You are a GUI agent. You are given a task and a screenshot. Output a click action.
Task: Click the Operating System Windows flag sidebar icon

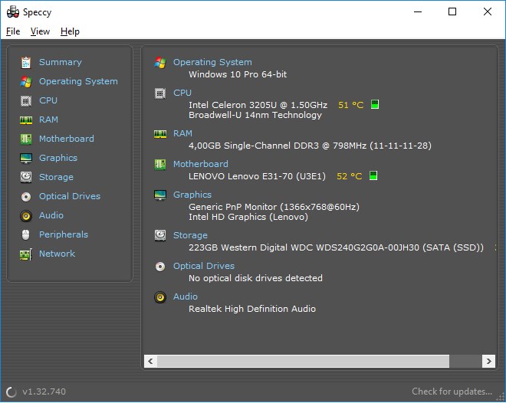(x=26, y=81)
